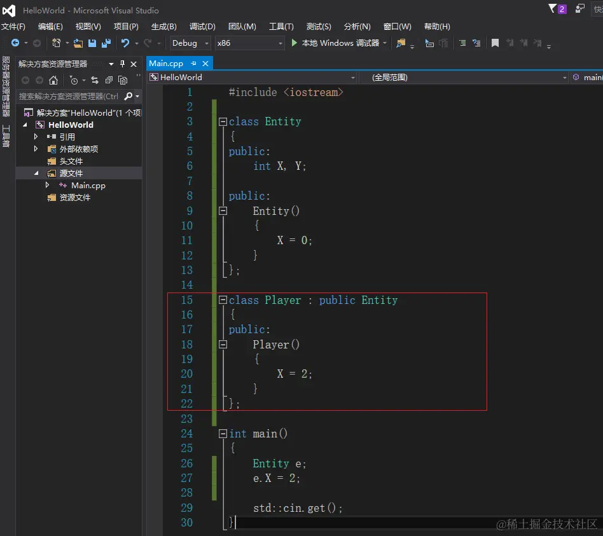The width and height of the screenshot is (603, 536).
Task: Click the increase indent lines icon
Action: pyautogui.click(x=462, y=43)
